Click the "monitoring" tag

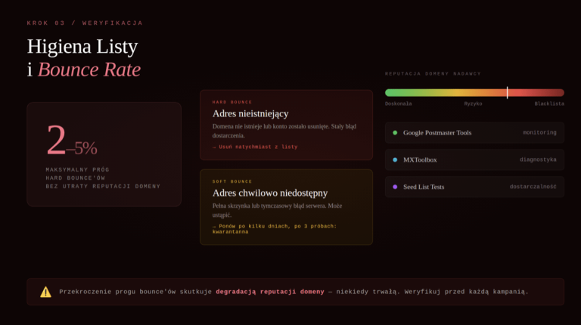pos(539,133)
